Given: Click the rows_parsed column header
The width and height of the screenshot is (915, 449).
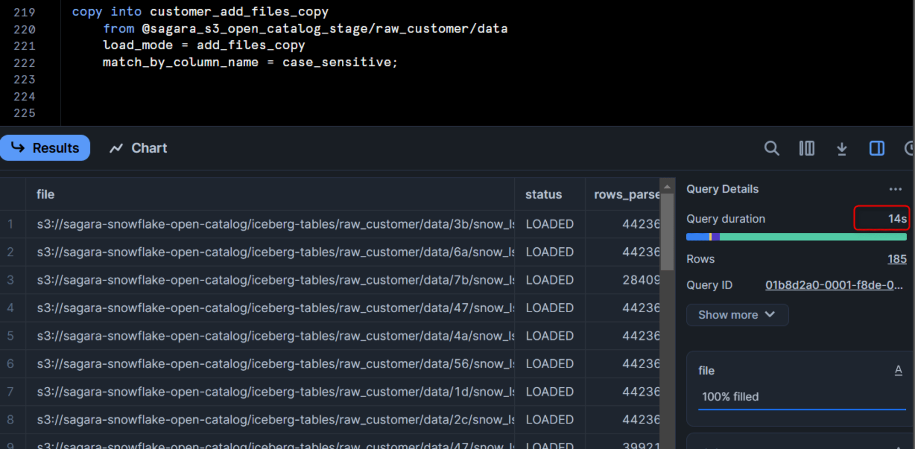Looking at the screenshot, I should (623, 194).
